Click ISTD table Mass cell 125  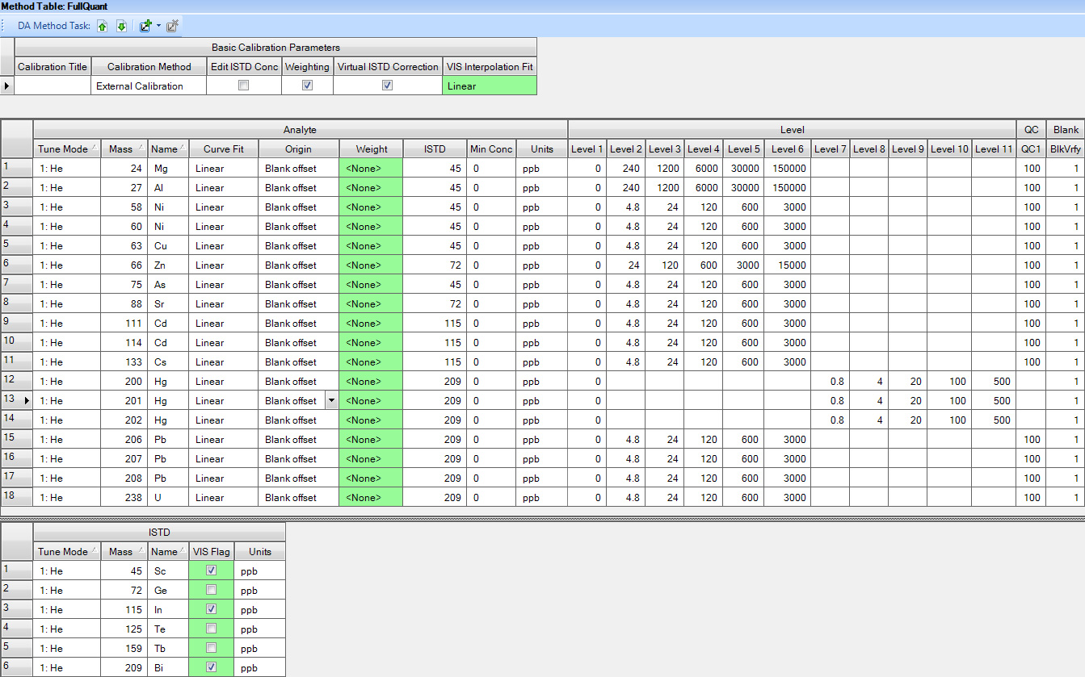pos(124,629)
